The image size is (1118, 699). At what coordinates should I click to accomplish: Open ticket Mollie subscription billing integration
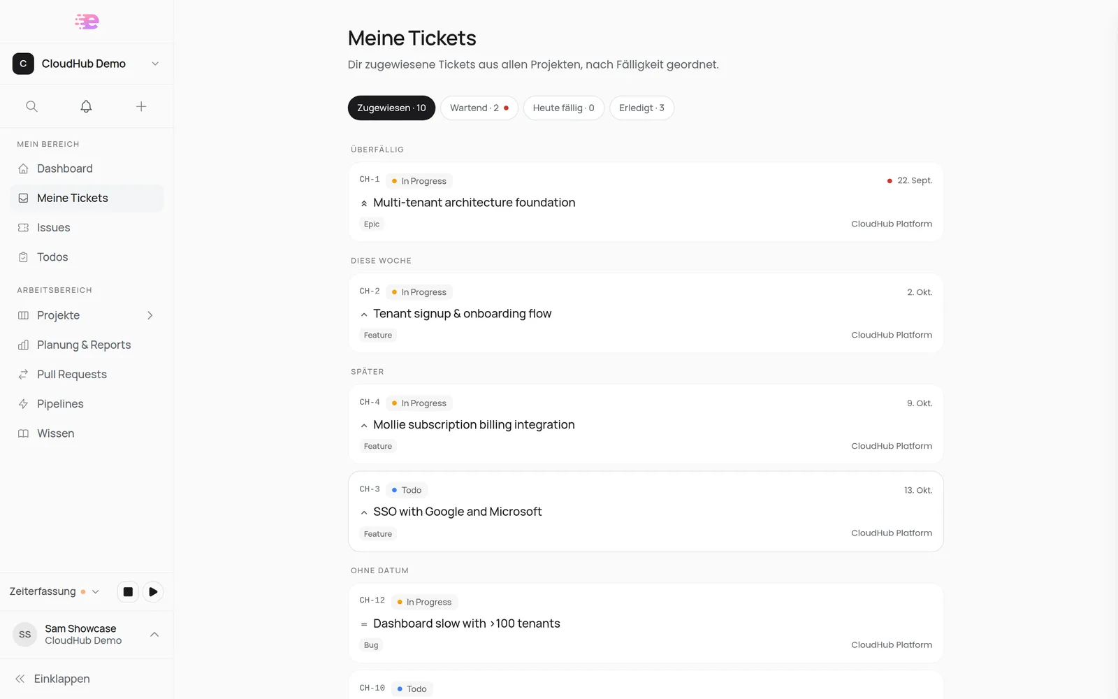pyautogui.click(x=474, y=425)
